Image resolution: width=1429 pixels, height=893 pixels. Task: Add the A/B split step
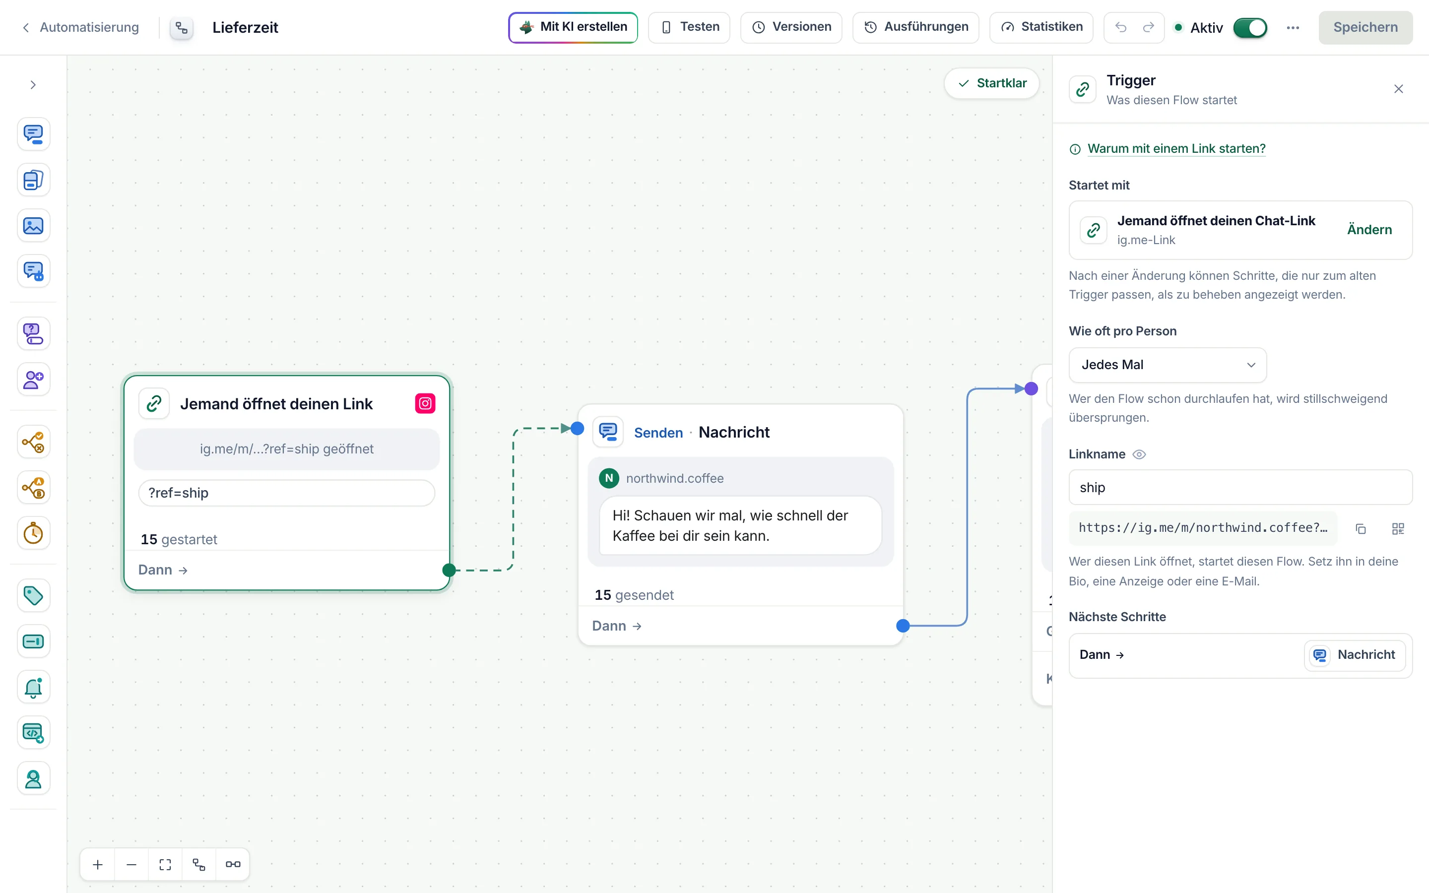click(x=33, y=488)
